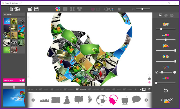Open the puzzle piece tab in right panel
Image resolution: width=180 pixels, height=109 pixels.
[x=166, y=15]
